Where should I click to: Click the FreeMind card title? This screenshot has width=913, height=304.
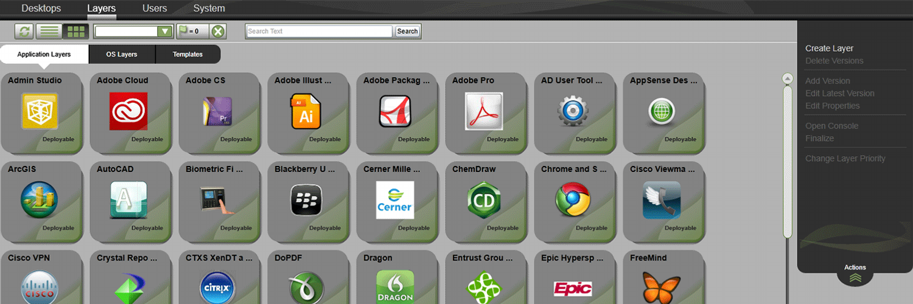click(648, 258)
